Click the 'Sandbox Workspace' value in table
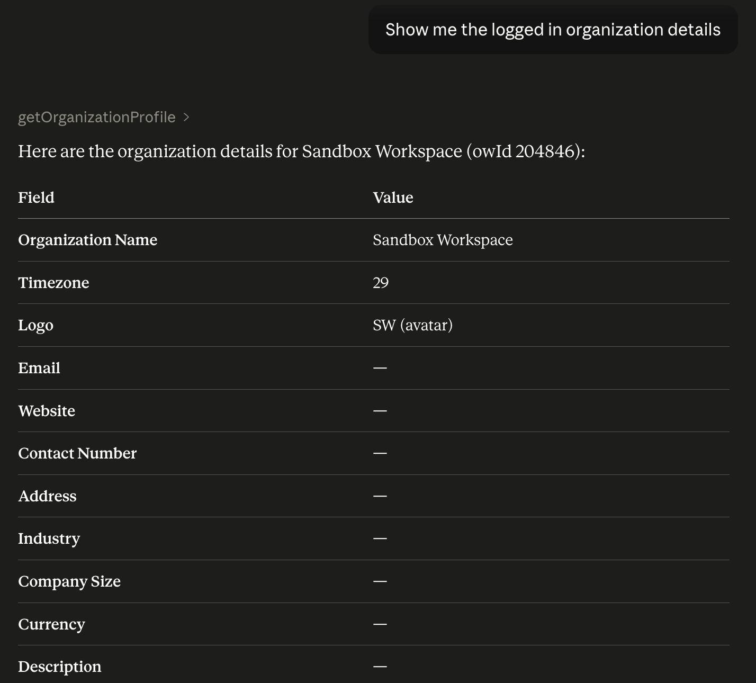756x683 pixels. [443, 240]
